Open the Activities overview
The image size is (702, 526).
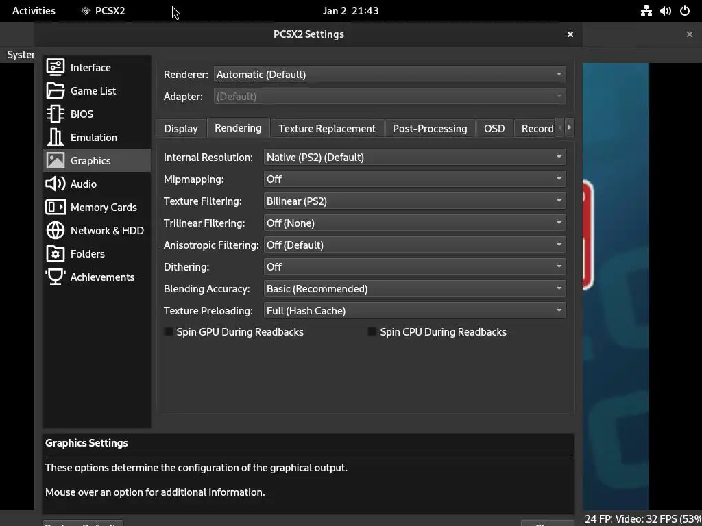[34, 11]
